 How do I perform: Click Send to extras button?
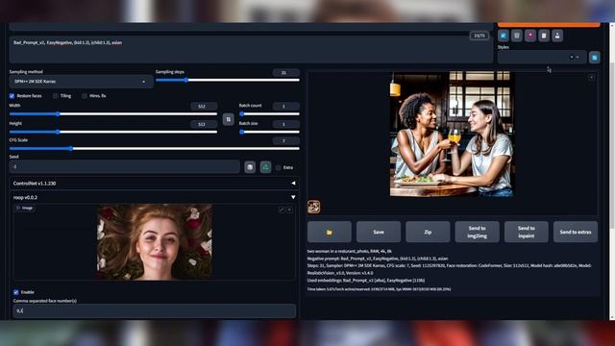click(x=576, y=232)
